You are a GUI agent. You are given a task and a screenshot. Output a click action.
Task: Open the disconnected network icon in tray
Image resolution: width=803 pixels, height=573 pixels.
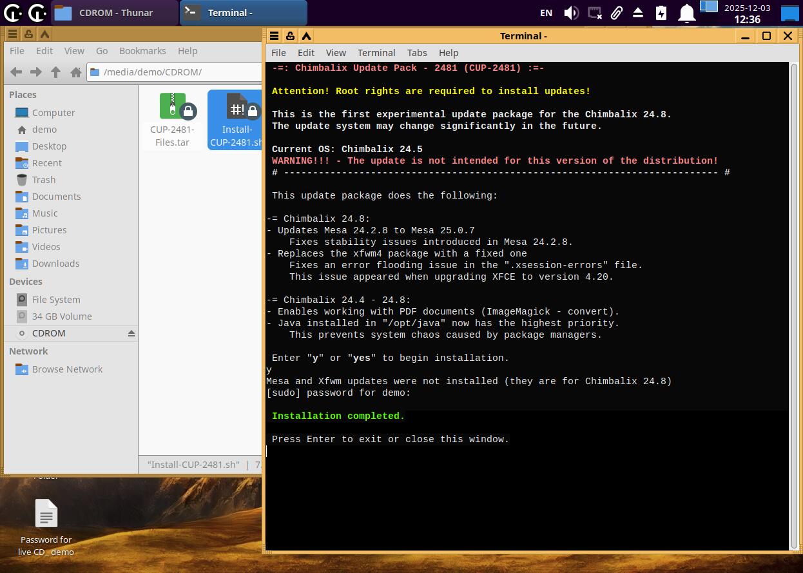(x=594, y=12)
